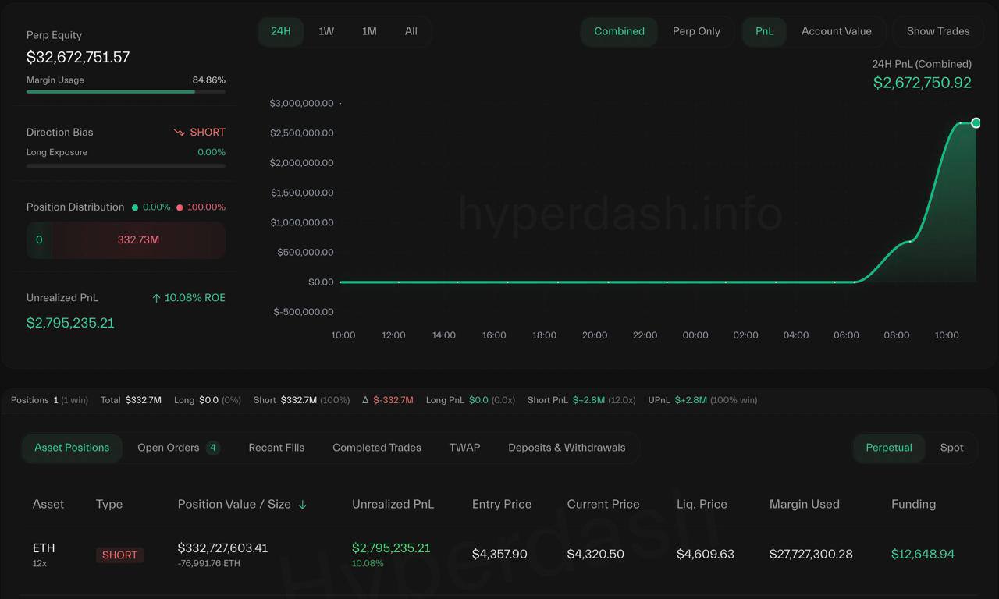
Task: Click the Margin Usage progress bar
Action: (126, 91)
